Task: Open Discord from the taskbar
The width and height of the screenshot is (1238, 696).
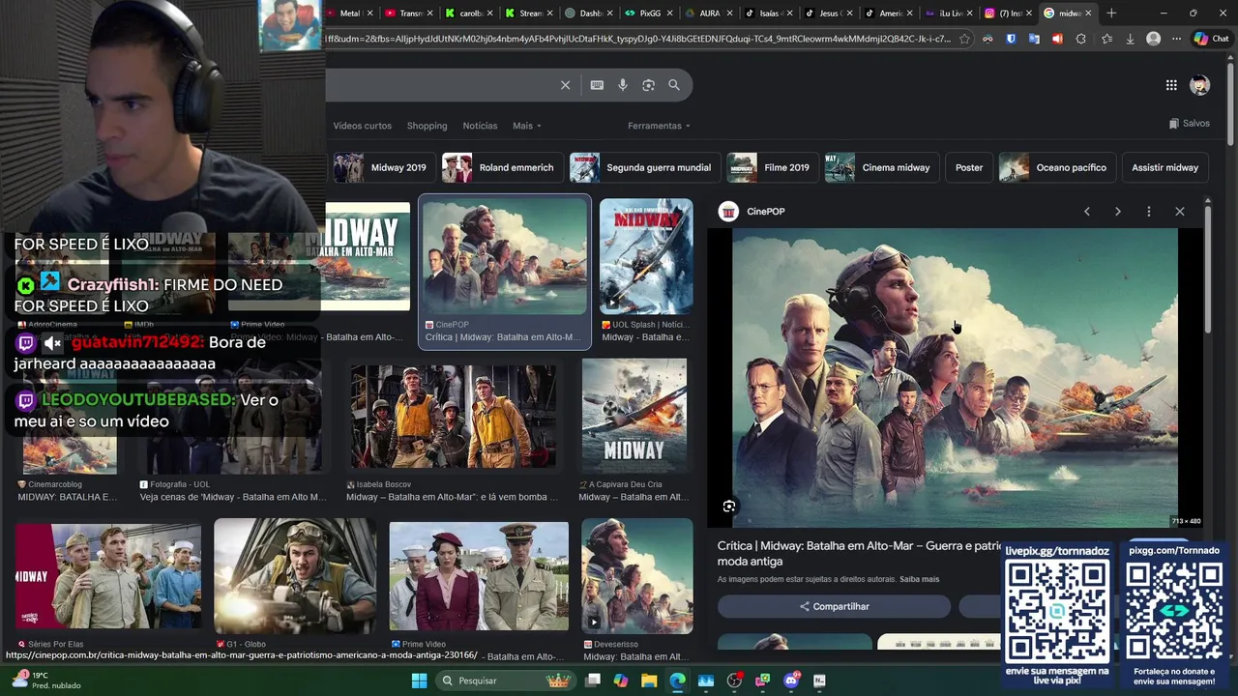Action: 791,681
